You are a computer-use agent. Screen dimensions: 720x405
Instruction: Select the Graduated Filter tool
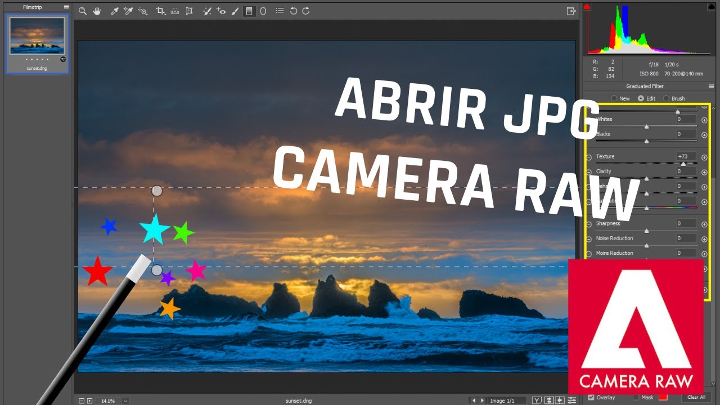[249, 11]
